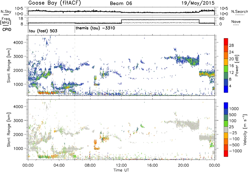The image size is (248, 172).
Task: Click the power colorbar value '12'
Action: pos(231,73)
